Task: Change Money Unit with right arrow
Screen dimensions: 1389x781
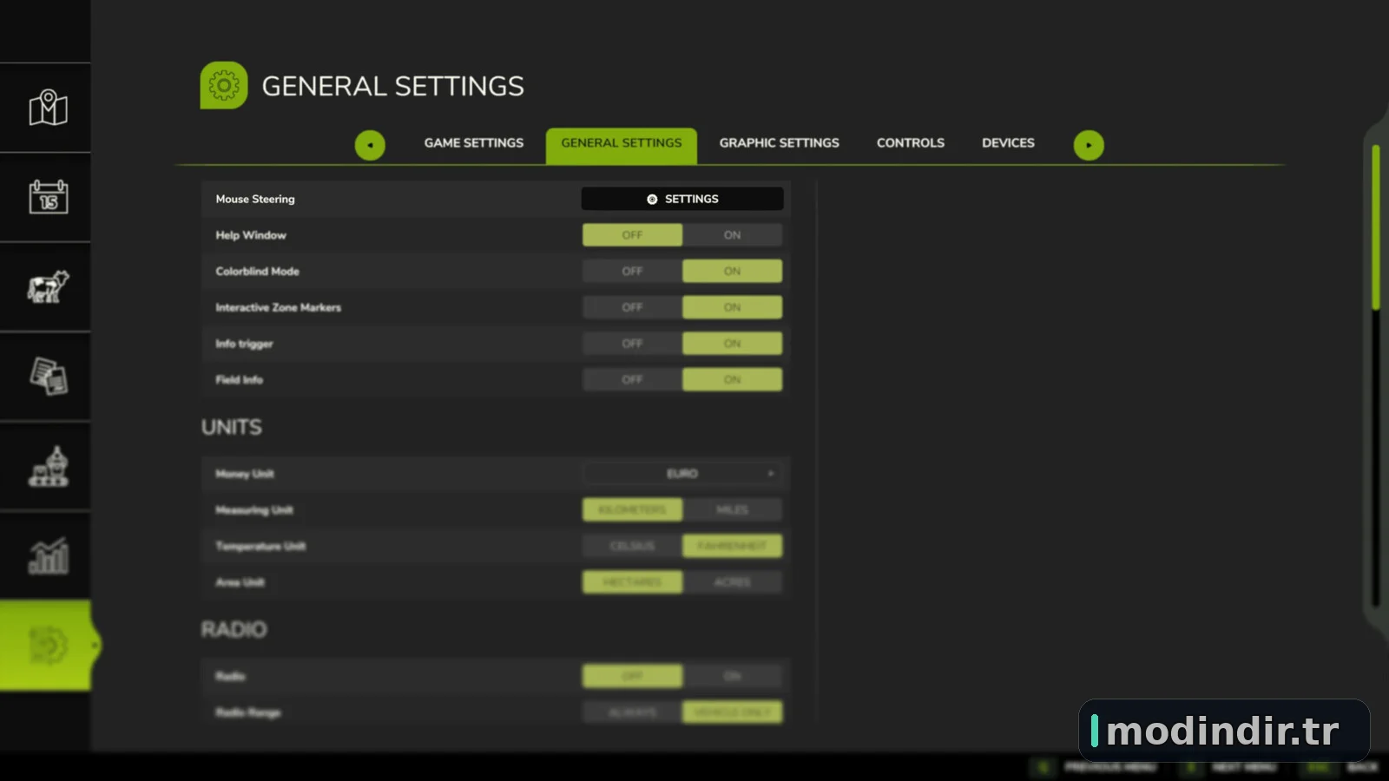Action: coord(770,474)
